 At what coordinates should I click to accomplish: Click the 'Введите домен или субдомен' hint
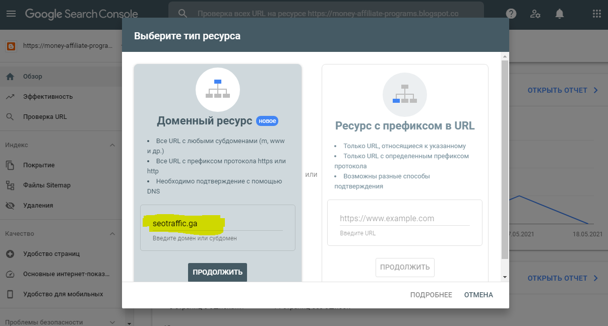tap(195, 238)
